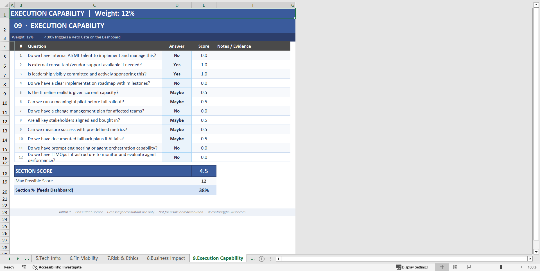540x271 pixels.
Task: Click the pre-defined metrics question cell
Action: click(94, 130)
